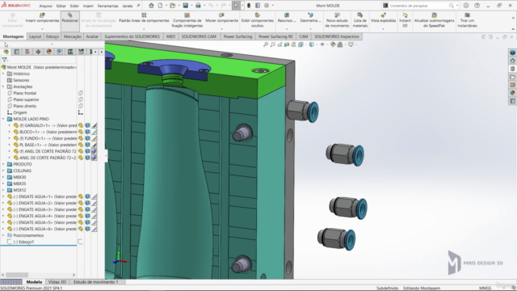Open Lista de materiais
This screenshot has width=517, height=291.
[x=360, y=20]
